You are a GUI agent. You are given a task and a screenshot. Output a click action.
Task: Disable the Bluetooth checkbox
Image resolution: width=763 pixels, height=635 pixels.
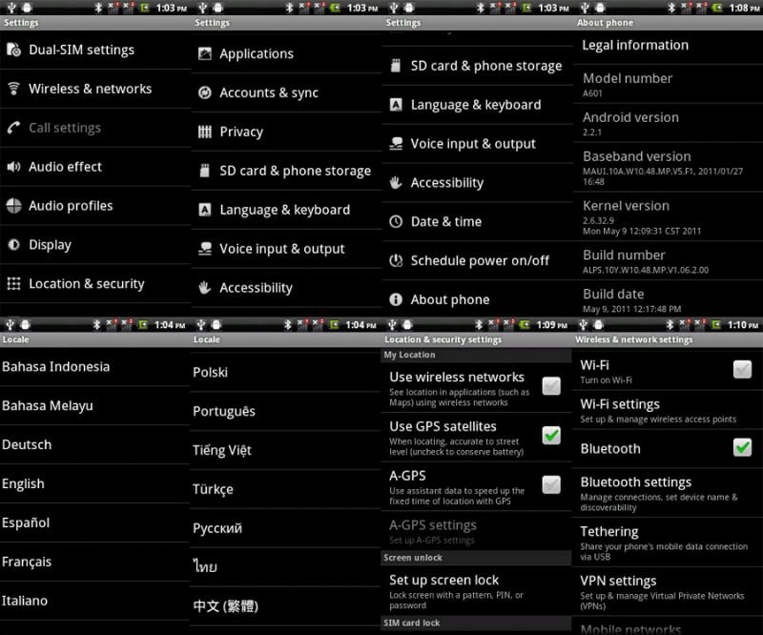742,448
